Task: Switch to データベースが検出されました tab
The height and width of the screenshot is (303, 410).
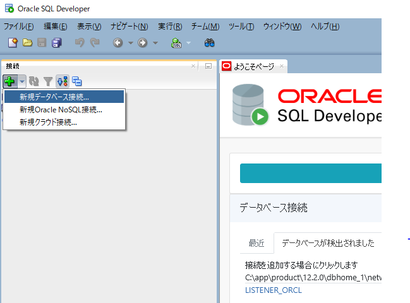Action: pos(328,243)
